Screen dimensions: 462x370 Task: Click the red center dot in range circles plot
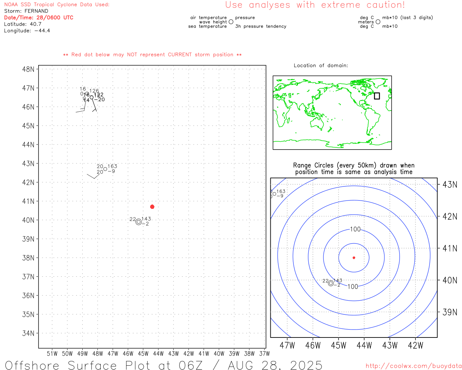click(x=354, y=258)
